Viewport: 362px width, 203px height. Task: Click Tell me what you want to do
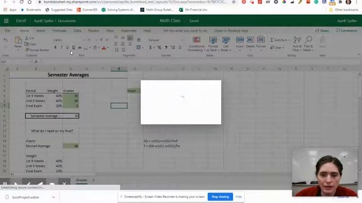click(186, 30)
